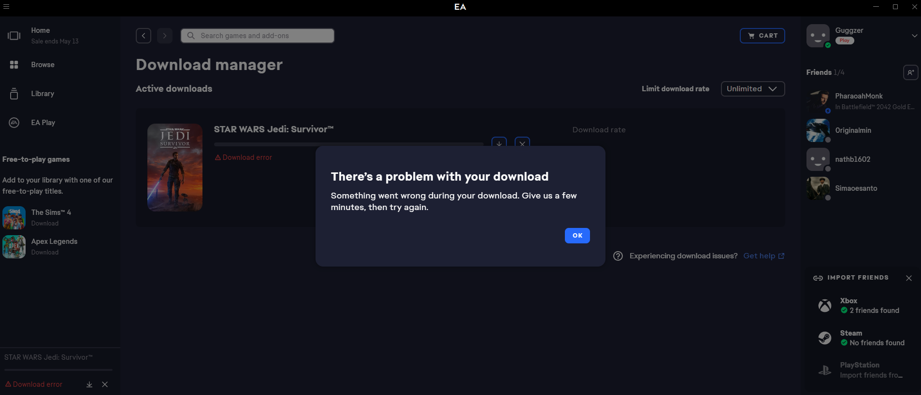Open the Cart
The image size is (921, 395).
click(x=763, y=36)
